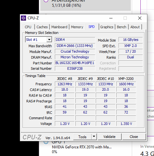Open the Mainboard tab
The width and height of the screenshot is (154, 156).
pyautogui.click(x=59, y=27)
